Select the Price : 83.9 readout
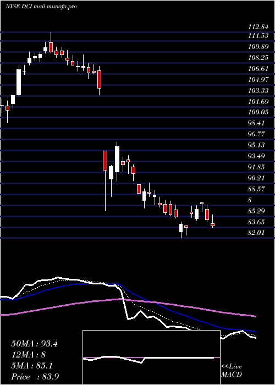 pos(35,377)
